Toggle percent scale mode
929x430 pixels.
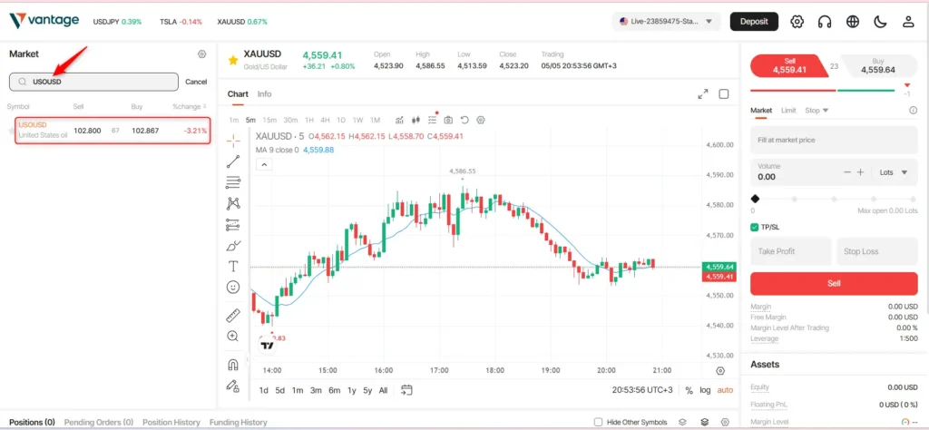pyautogui.click(x=689, y=390)
